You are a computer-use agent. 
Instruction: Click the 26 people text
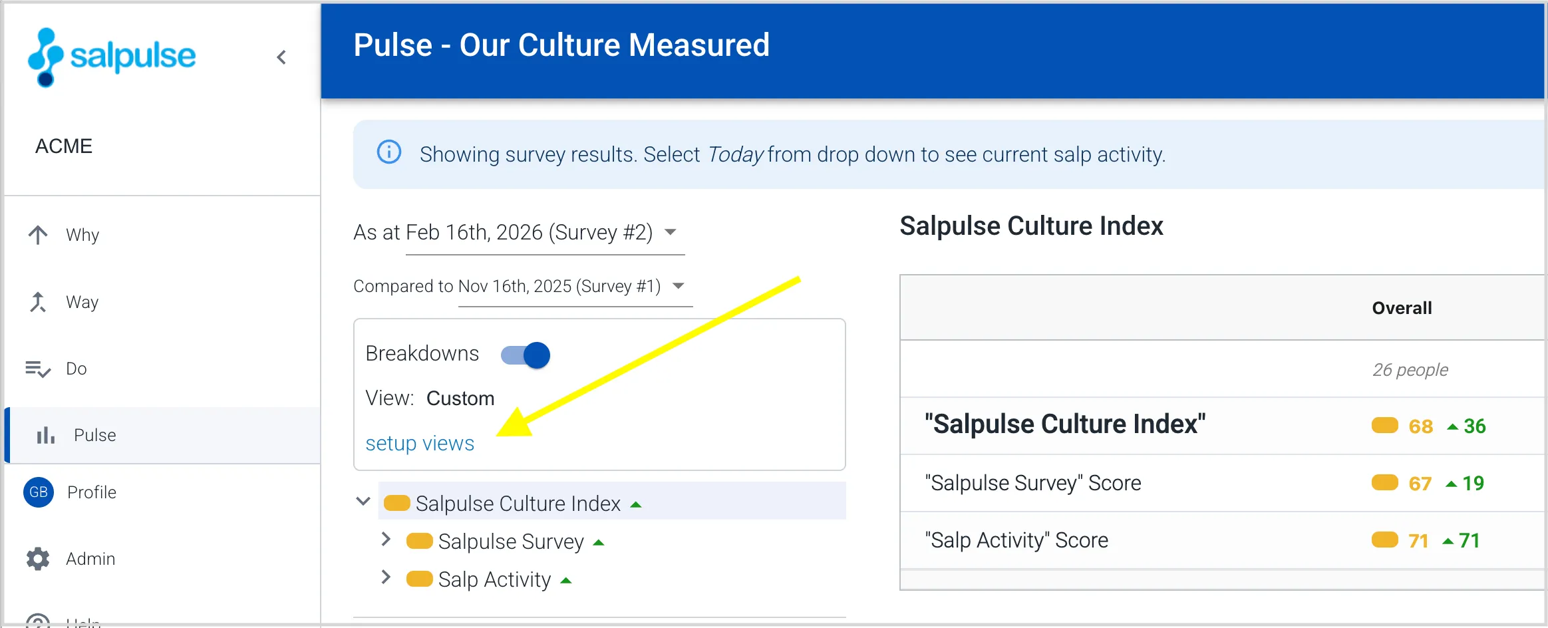click(x=1410, y=370)
